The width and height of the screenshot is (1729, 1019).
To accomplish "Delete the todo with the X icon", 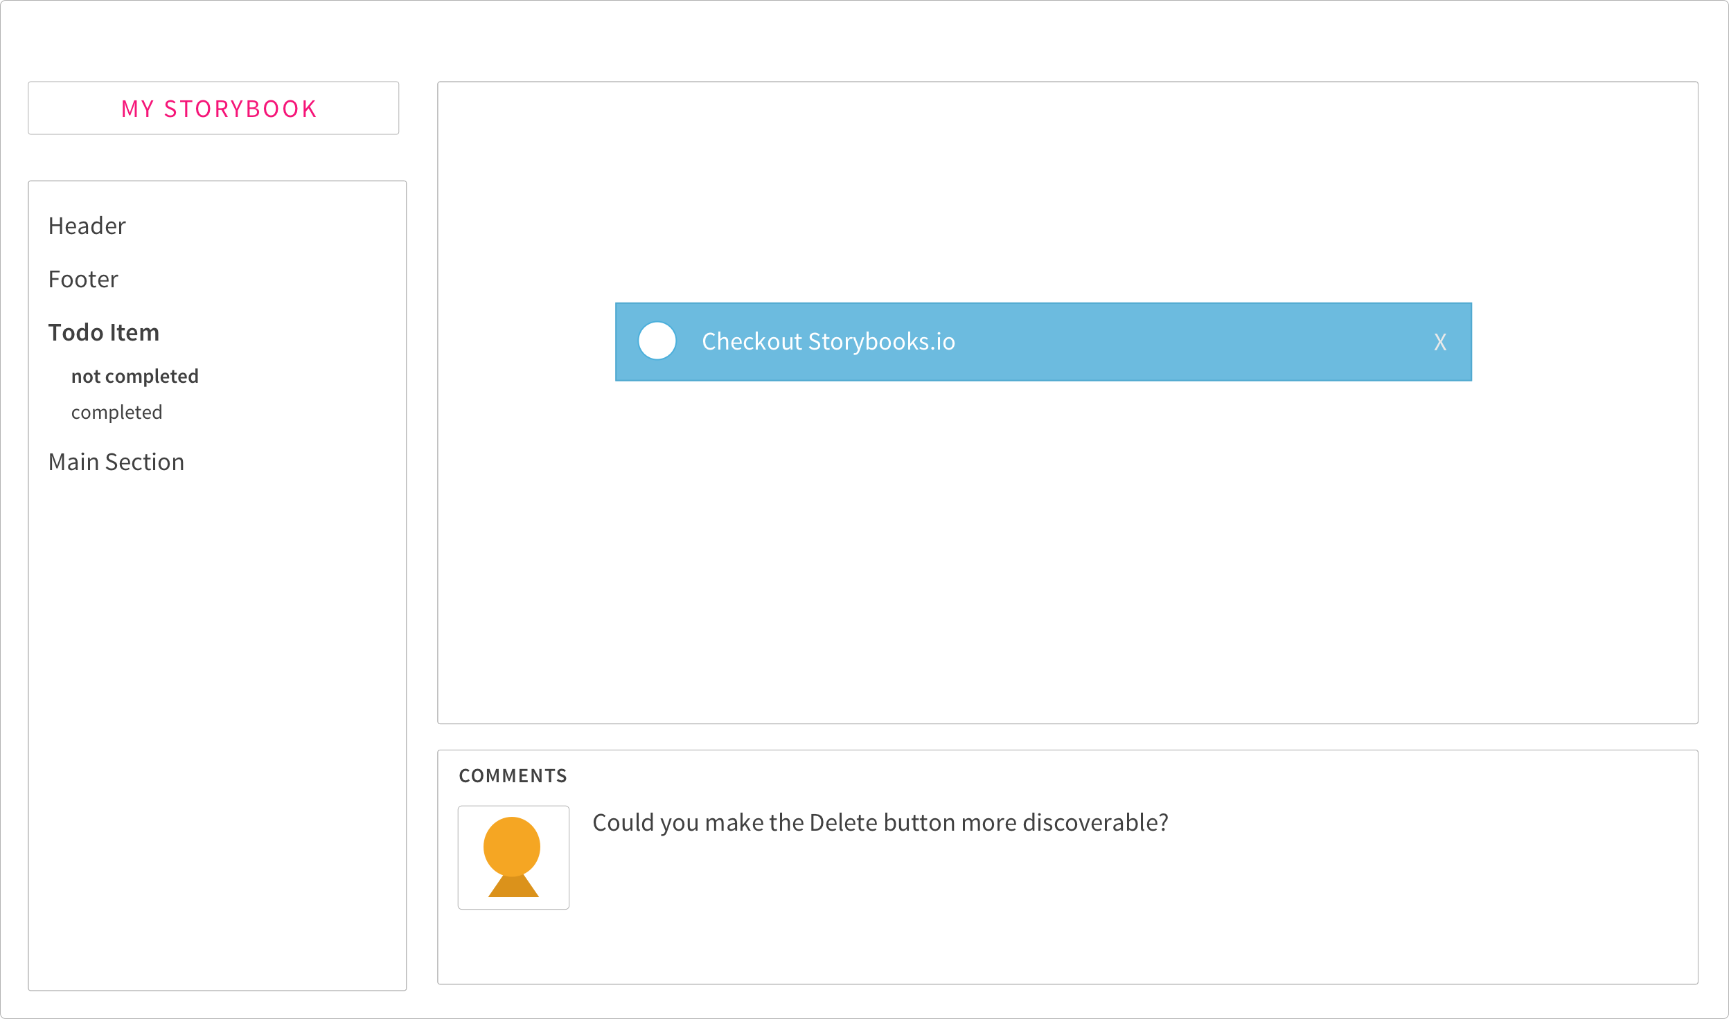I will pyautogui.click(x=1440, y=342).
